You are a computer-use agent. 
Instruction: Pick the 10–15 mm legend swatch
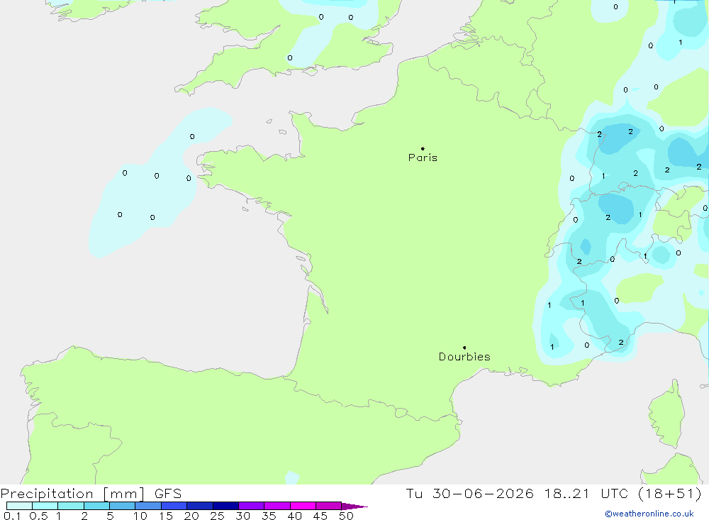click(148, 506)
